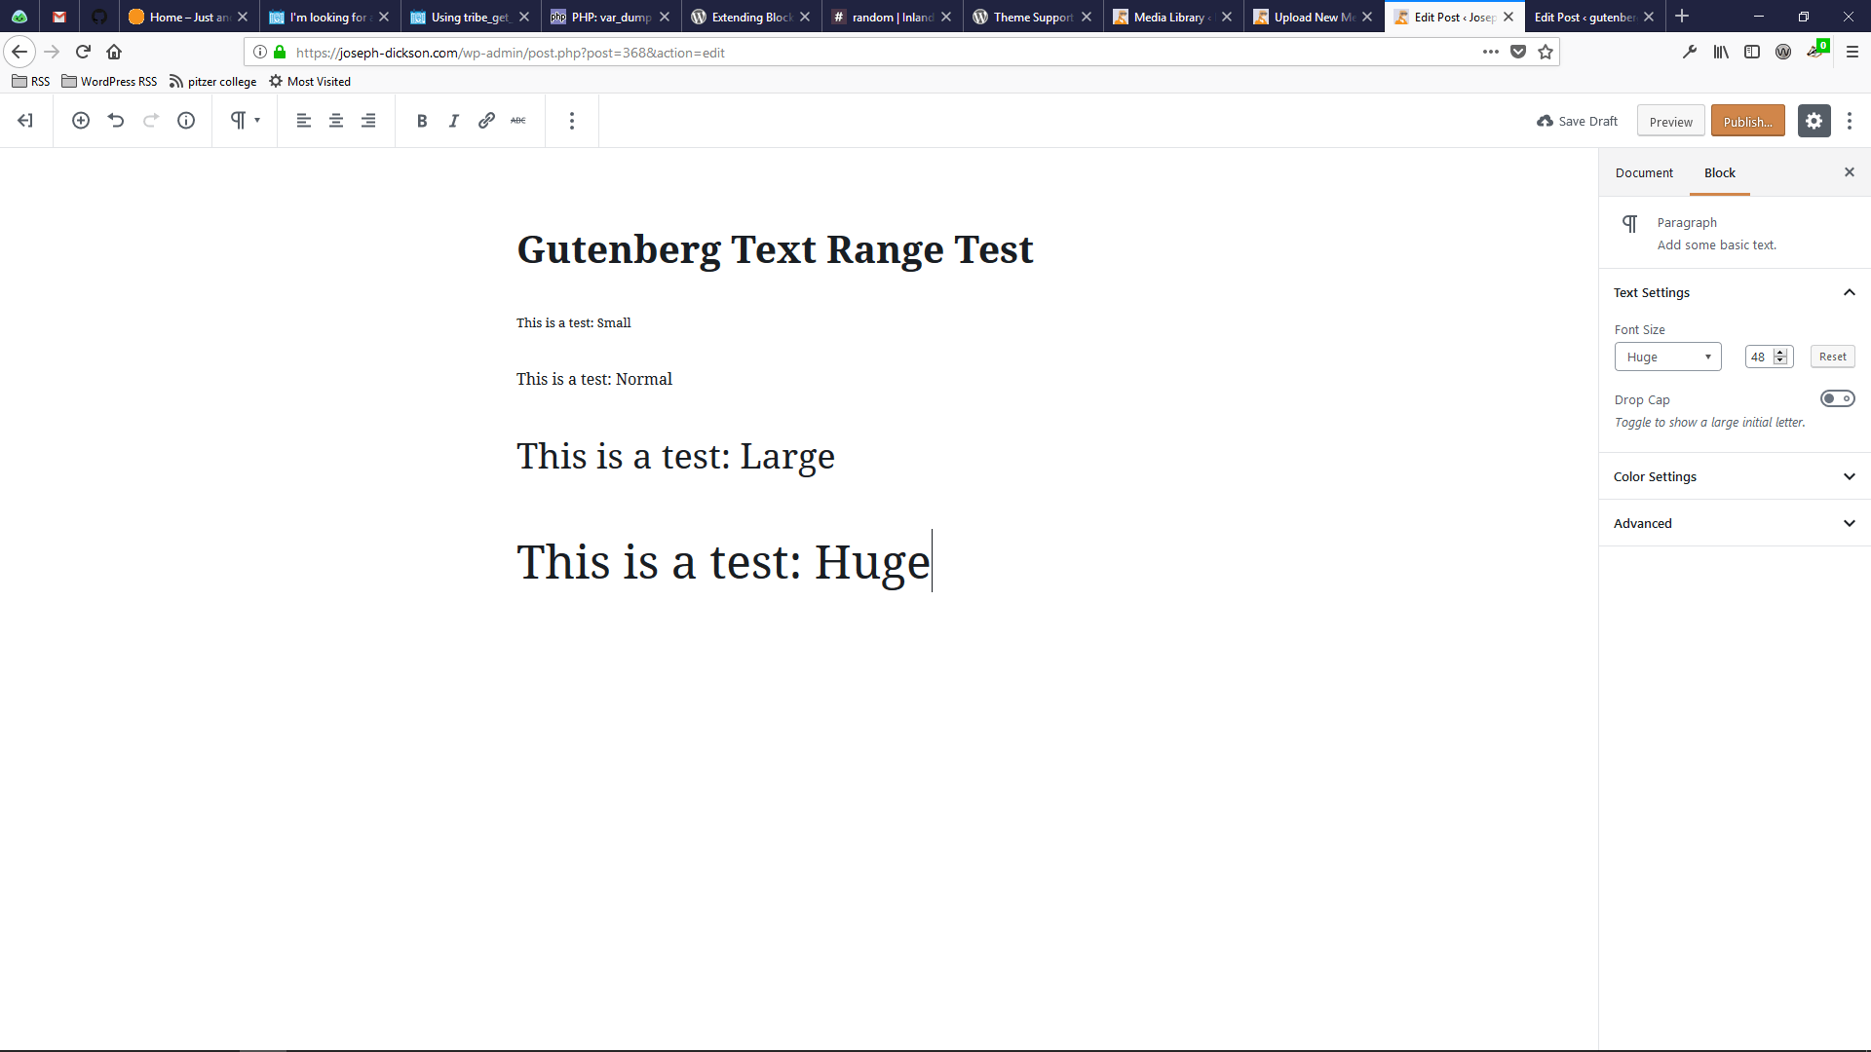Screen dimensions: 1871x1052
Task: Toggle the settings sidebar gear button
Action: coord(1814,121)
